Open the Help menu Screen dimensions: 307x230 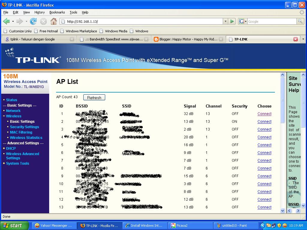point(85,12)
